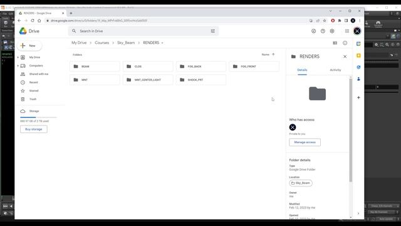Click Buy storage button
The image size is (401, 226).
(x=34, y=129)
